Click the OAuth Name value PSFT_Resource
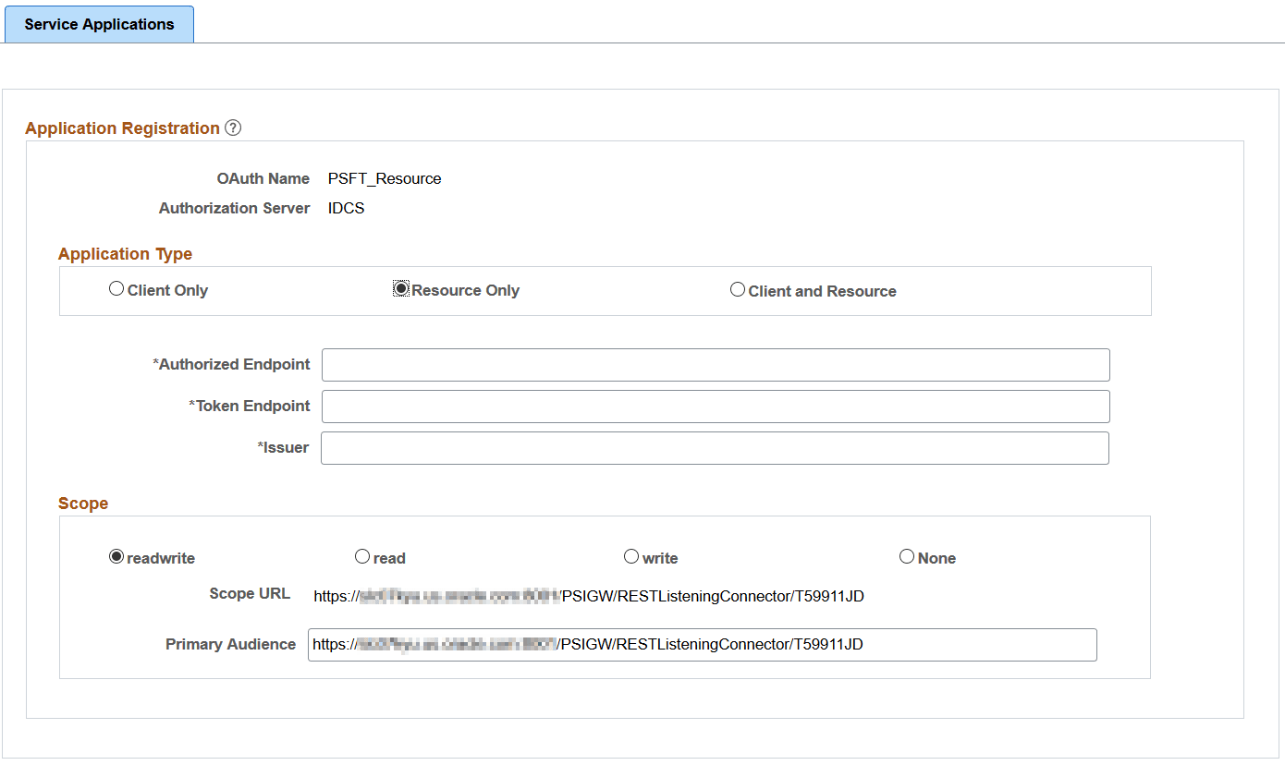 pyautogui.click(x=384, y=178)
